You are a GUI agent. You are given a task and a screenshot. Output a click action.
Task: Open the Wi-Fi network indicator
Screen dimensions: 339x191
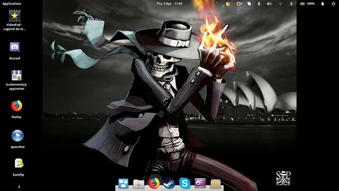point(280,4)
